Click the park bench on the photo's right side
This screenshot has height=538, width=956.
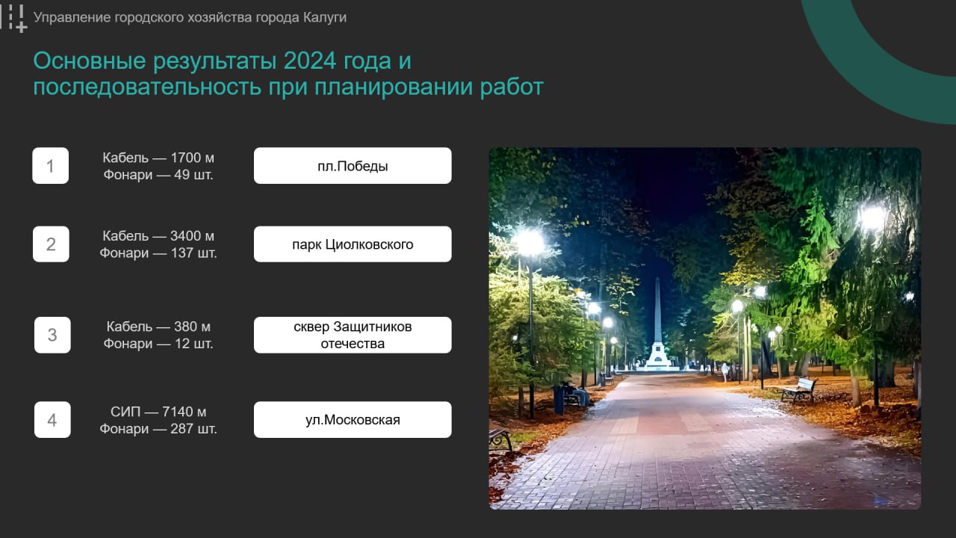click(x=799, y=389)
